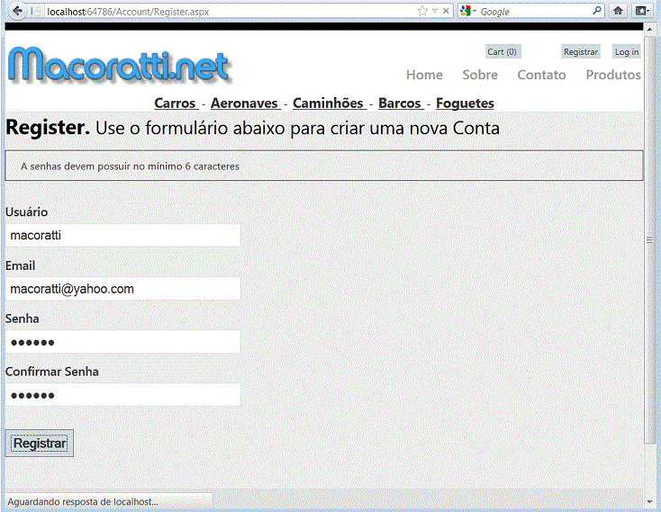Open the Home menu item
The height and width of the screenshot is (512, 661).
(x=424, y=75)
